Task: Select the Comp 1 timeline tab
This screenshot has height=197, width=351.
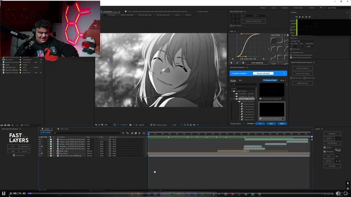Action: 47,129
